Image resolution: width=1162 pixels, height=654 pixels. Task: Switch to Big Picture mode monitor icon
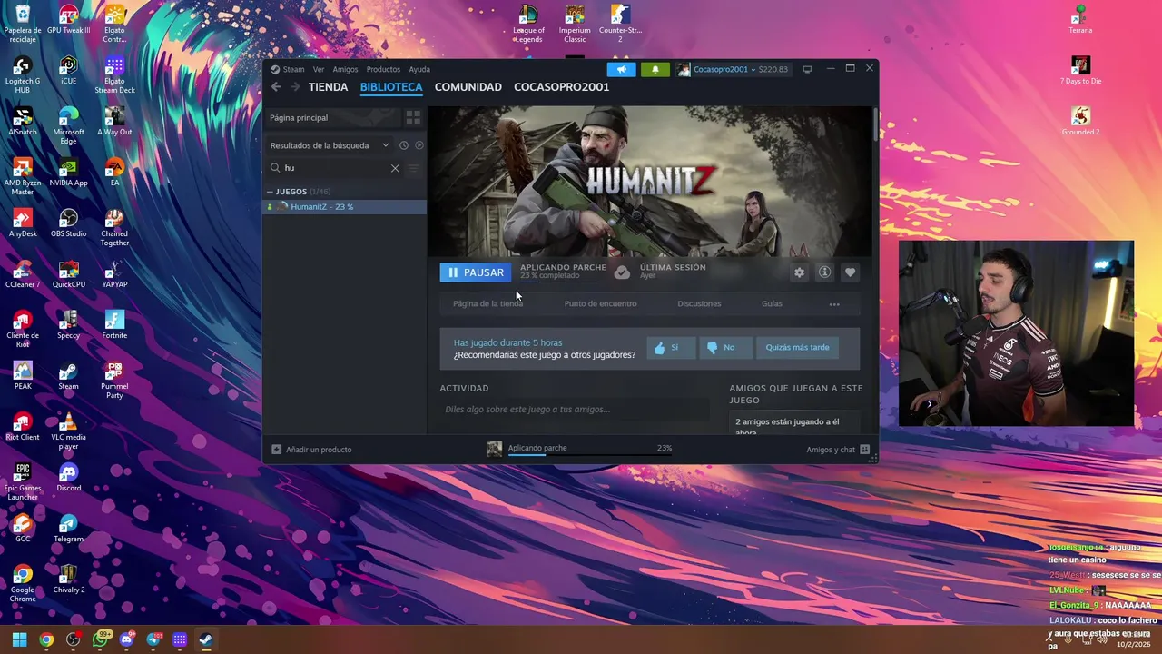pos(807,69)
